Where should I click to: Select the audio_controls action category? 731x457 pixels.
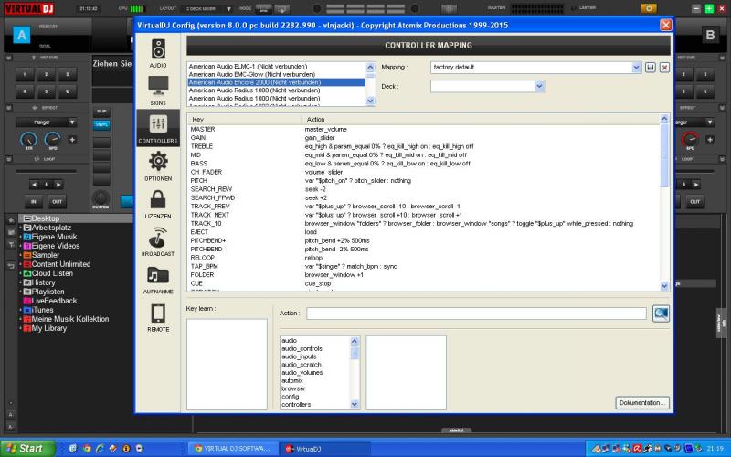302,349
